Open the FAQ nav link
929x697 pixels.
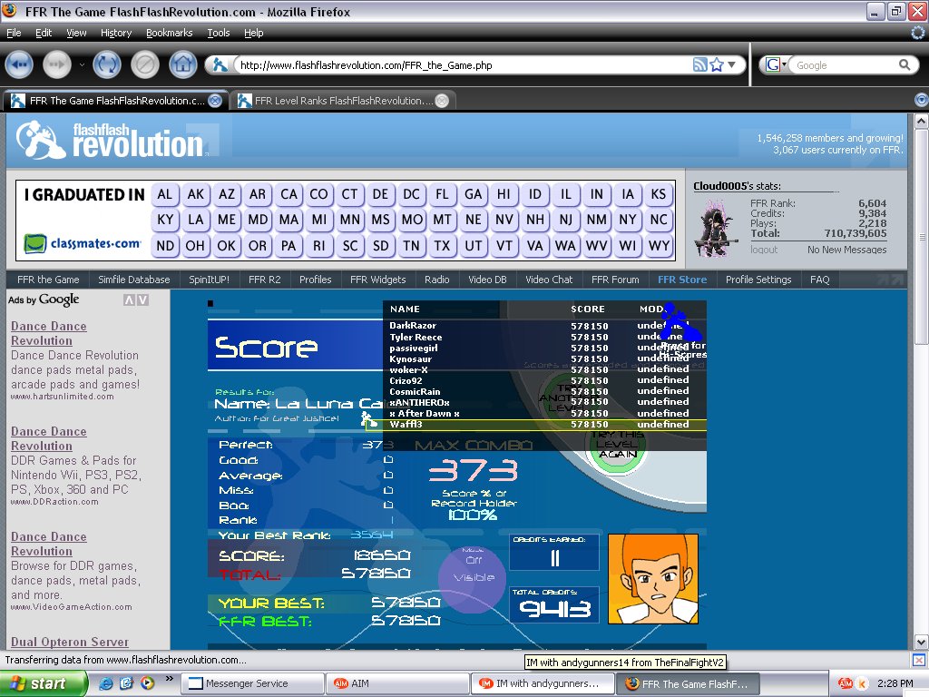pyautogui.click(x=819, y=280)
